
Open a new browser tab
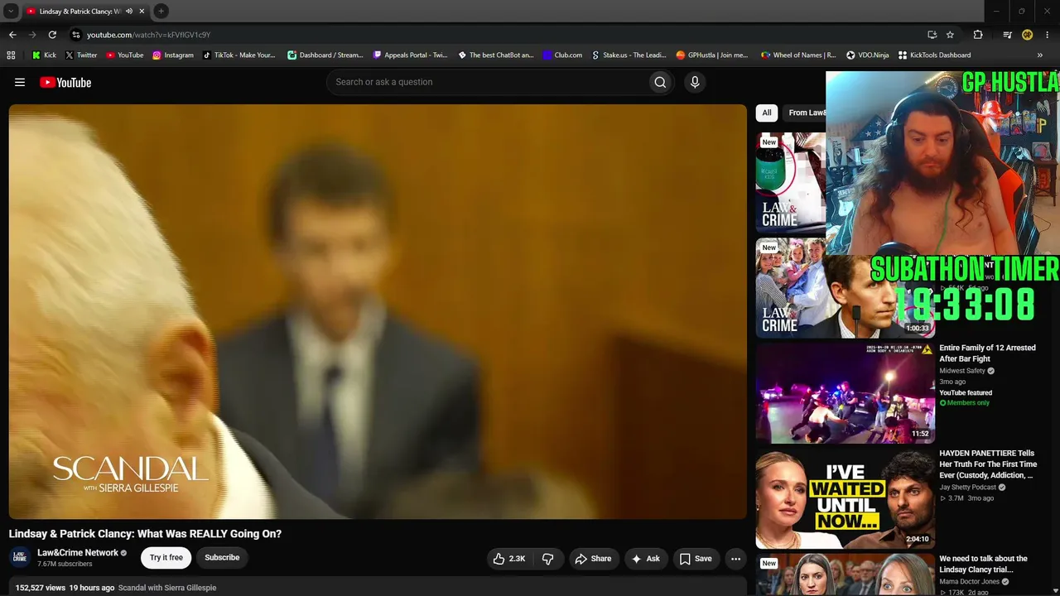(161, 11)
